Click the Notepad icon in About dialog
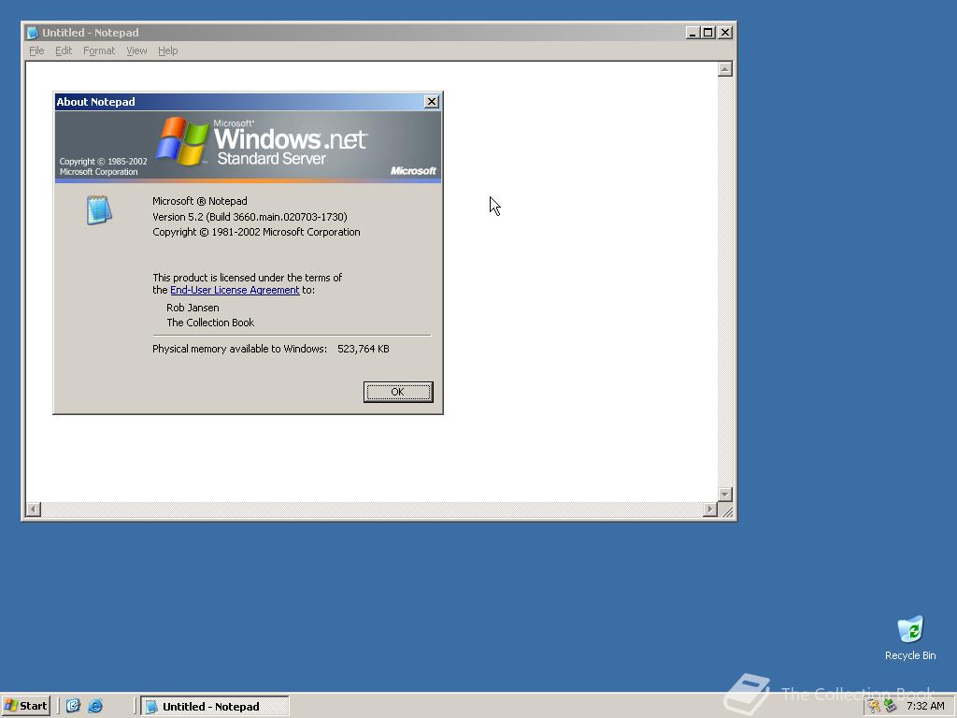 [x=99, y=210]
